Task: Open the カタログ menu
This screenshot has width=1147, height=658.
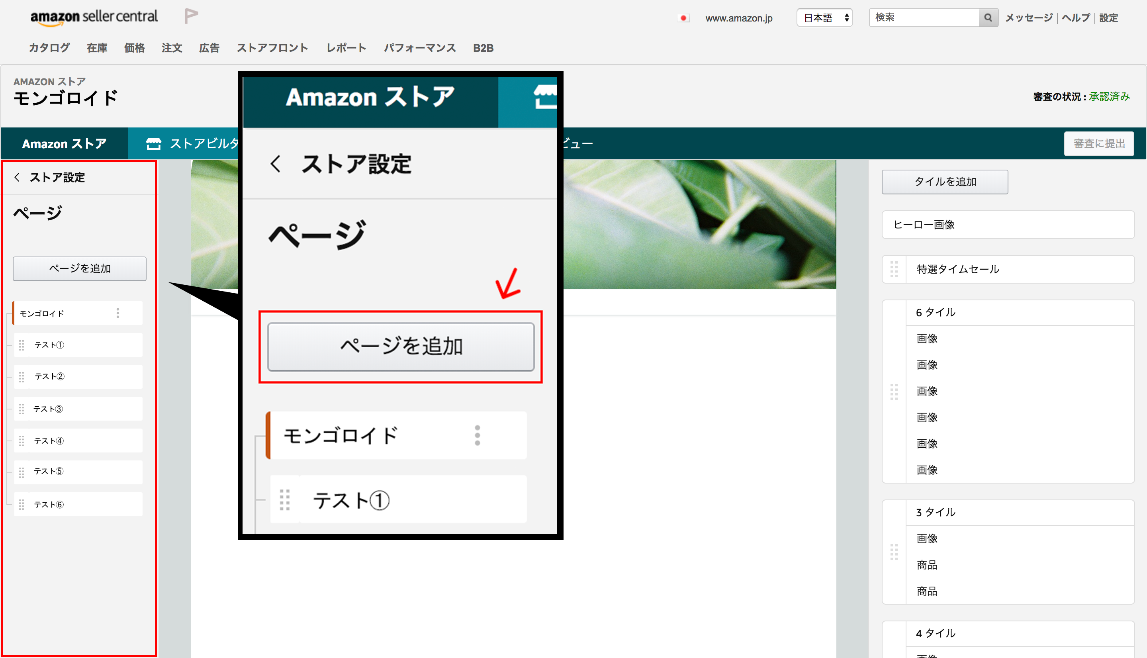Action: 49,48
